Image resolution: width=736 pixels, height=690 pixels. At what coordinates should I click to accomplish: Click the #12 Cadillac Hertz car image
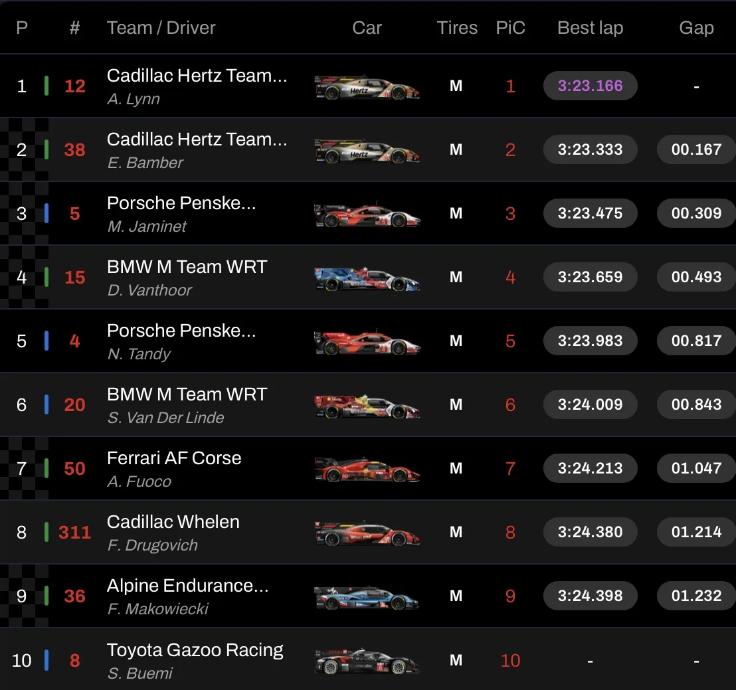pyautogui.click(x=367, y=87)
